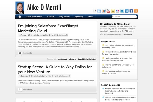Open Mike D. Merrill commenter link

click(x=111, y=89)
